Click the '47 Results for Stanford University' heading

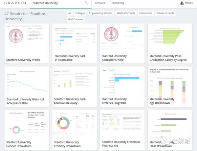[x=25, y=16]
